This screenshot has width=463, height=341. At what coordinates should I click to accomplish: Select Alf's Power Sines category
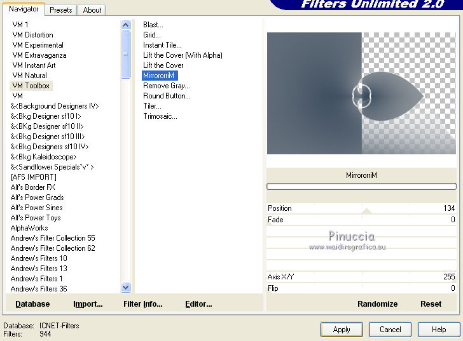[x=37, y=208]
